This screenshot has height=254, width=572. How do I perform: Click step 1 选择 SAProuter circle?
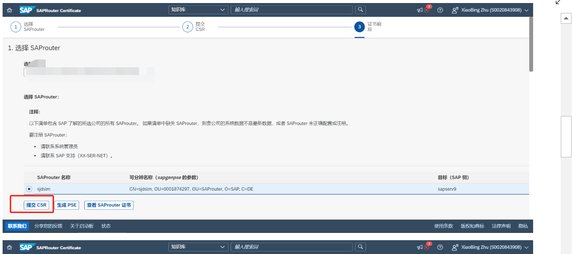pyautogui.click(x=16, y=27)
